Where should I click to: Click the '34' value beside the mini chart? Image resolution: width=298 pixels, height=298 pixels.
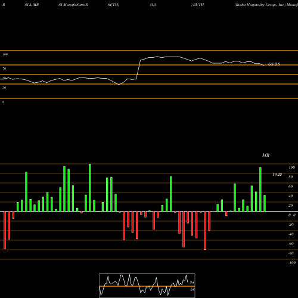coord(192,283)
